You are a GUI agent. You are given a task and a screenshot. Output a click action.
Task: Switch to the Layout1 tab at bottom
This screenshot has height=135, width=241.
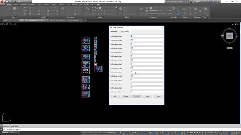pyautogui.click(x=12, y=132)
